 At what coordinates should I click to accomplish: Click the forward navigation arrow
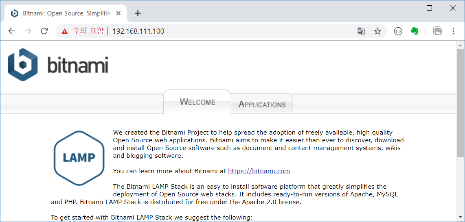28,31
